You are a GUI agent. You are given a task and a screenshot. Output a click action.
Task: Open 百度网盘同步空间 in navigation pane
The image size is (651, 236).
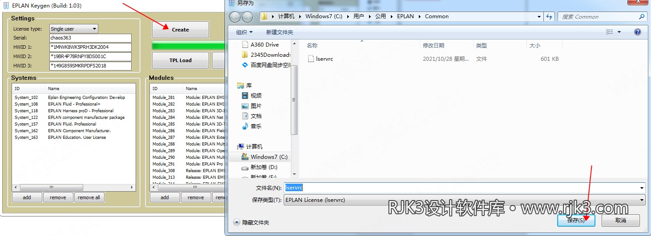click(266, 65)
